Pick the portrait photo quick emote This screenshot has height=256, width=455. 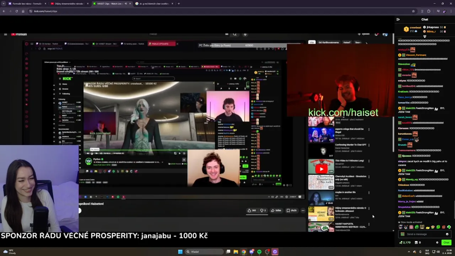422,227
